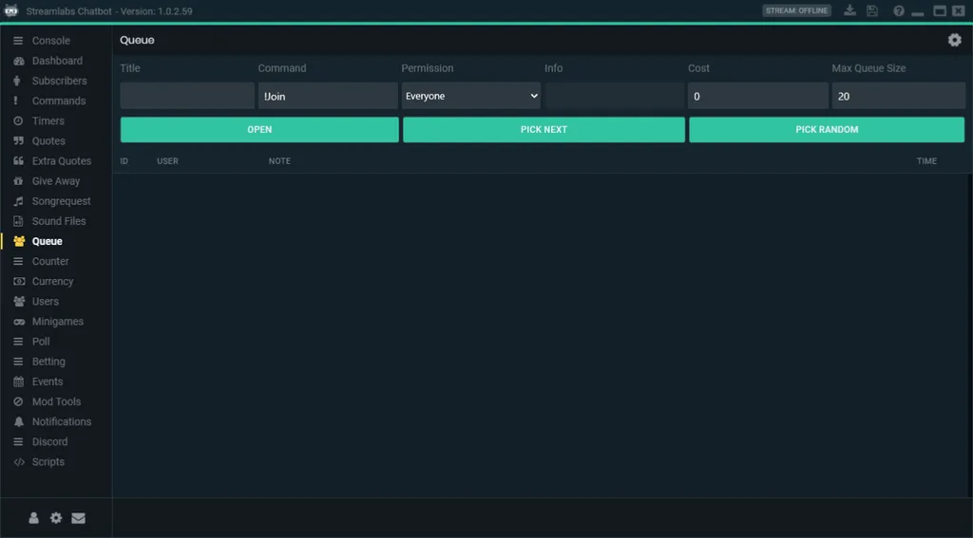Click the Max Queue Size field
This screenshot has width=973, height=538.
(899, 96)
